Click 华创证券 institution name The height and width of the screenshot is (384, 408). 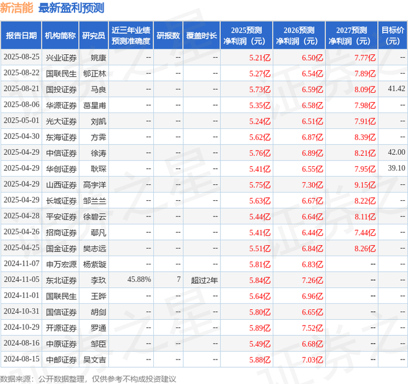point(61,169)
